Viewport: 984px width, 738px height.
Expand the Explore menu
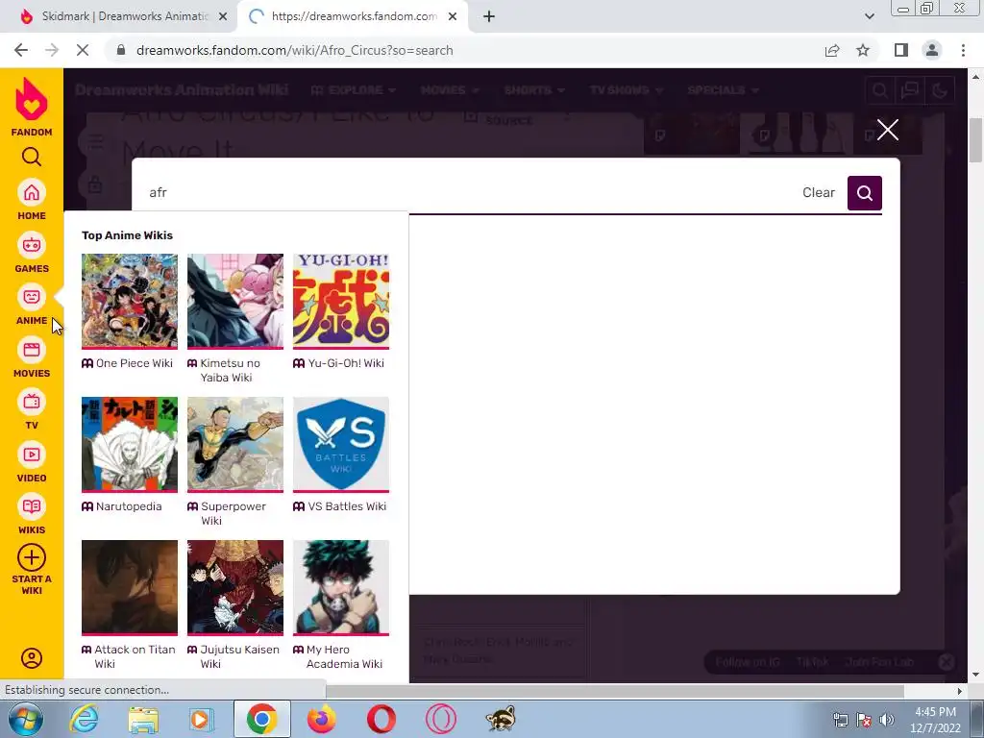354,89
